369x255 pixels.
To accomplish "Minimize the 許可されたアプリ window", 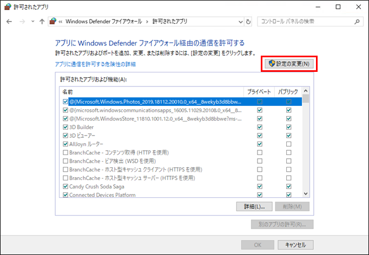I will pyautogui.click(x=318, y=7).
